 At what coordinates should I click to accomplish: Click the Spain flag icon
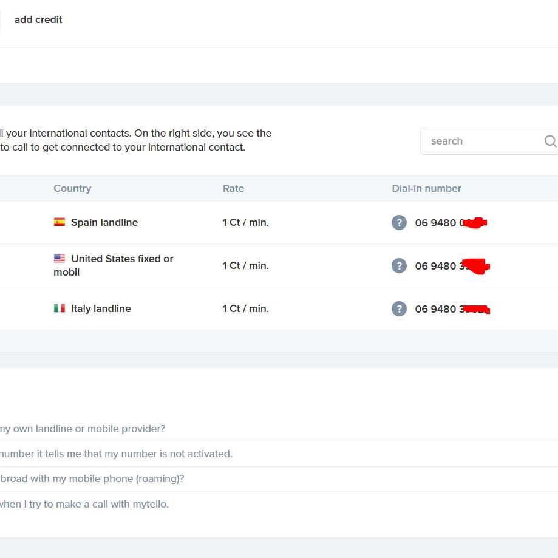pos(60,222)
